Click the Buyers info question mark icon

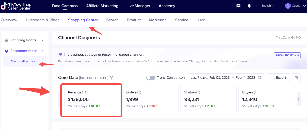[256, 92]
